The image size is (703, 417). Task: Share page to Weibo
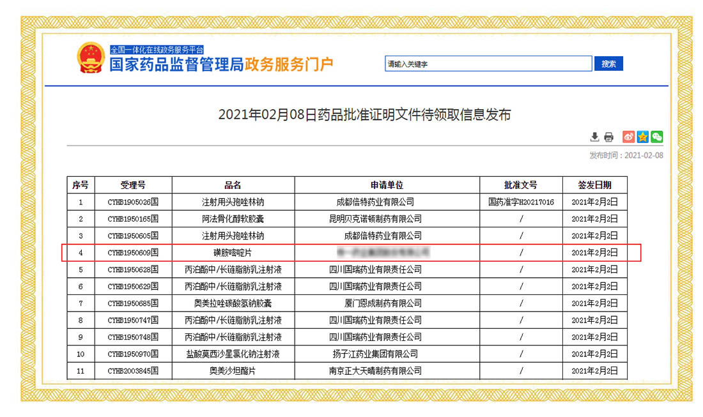tap(629, 137)
